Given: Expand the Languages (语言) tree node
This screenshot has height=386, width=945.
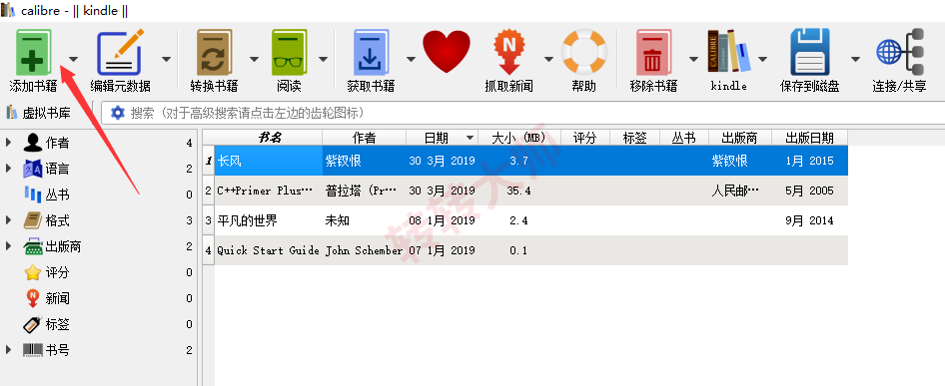Looking at the screenshot, I should [x=8, y=169].
